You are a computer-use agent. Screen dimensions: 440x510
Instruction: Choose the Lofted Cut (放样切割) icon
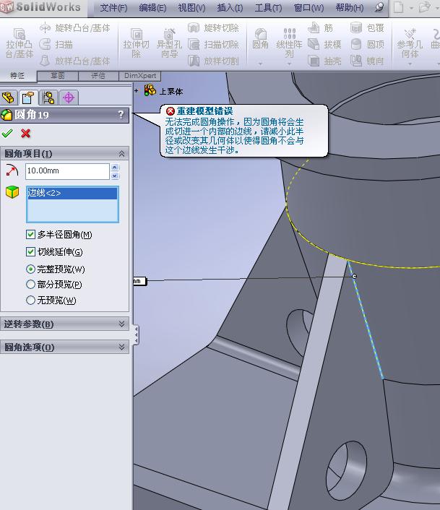pos(194,61)
